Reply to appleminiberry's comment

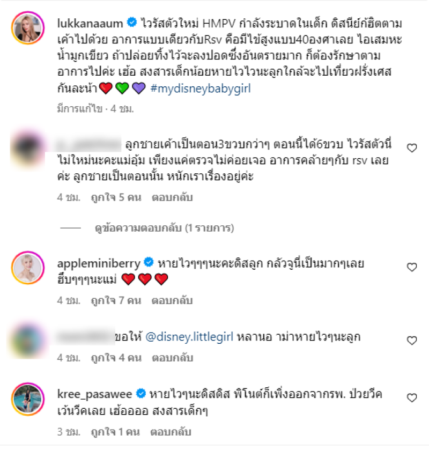[172, 300]
